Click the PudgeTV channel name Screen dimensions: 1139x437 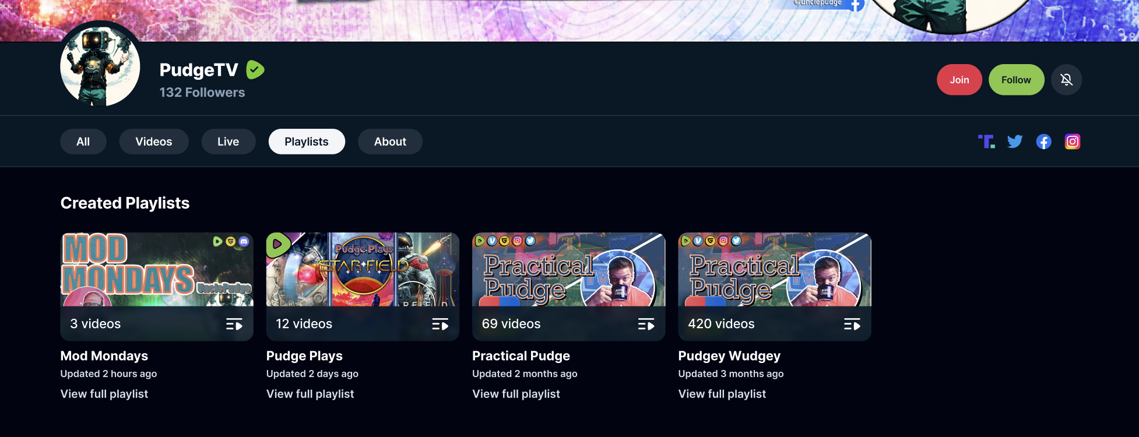pos(199,70)
